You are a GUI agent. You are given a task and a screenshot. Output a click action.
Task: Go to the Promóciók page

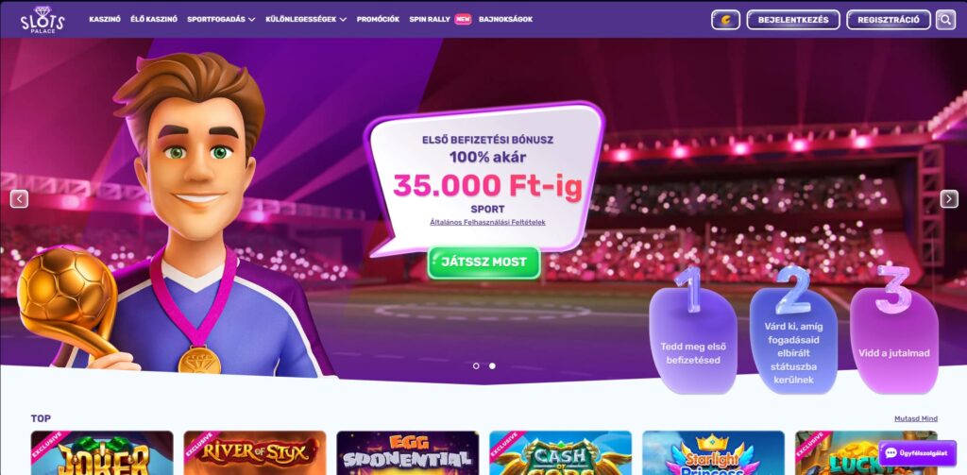coord(378,19)
